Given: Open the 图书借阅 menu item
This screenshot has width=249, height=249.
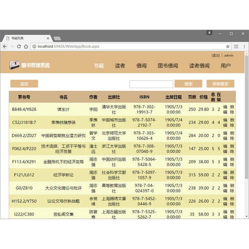Looking at the screenshot, I should pyautogui.click(x=168, y=66).
